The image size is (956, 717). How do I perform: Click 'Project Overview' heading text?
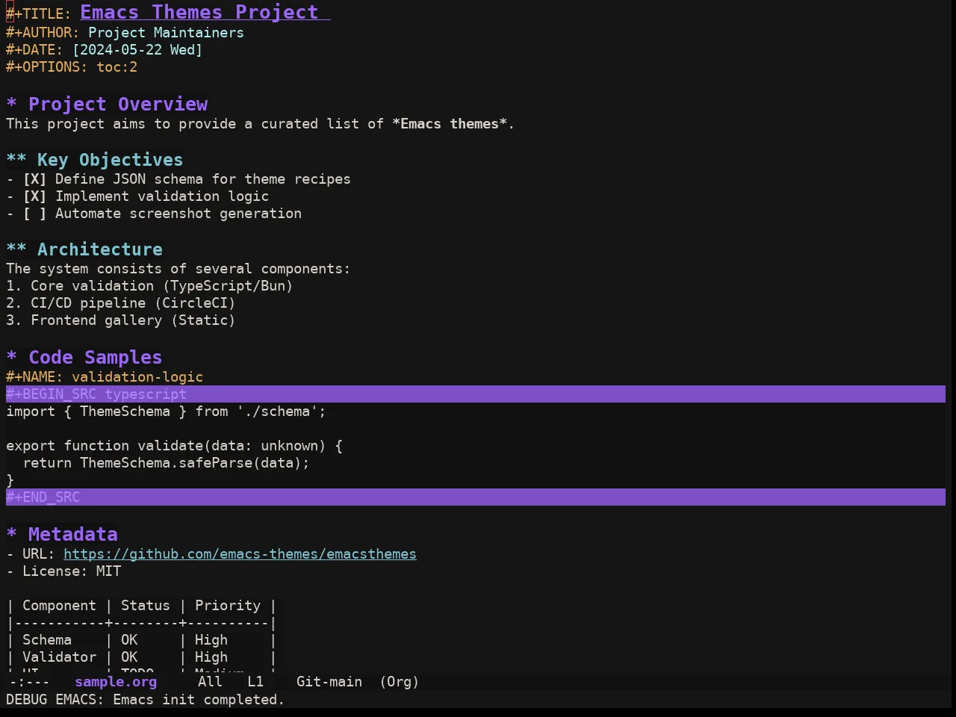[x=118, y=105]
